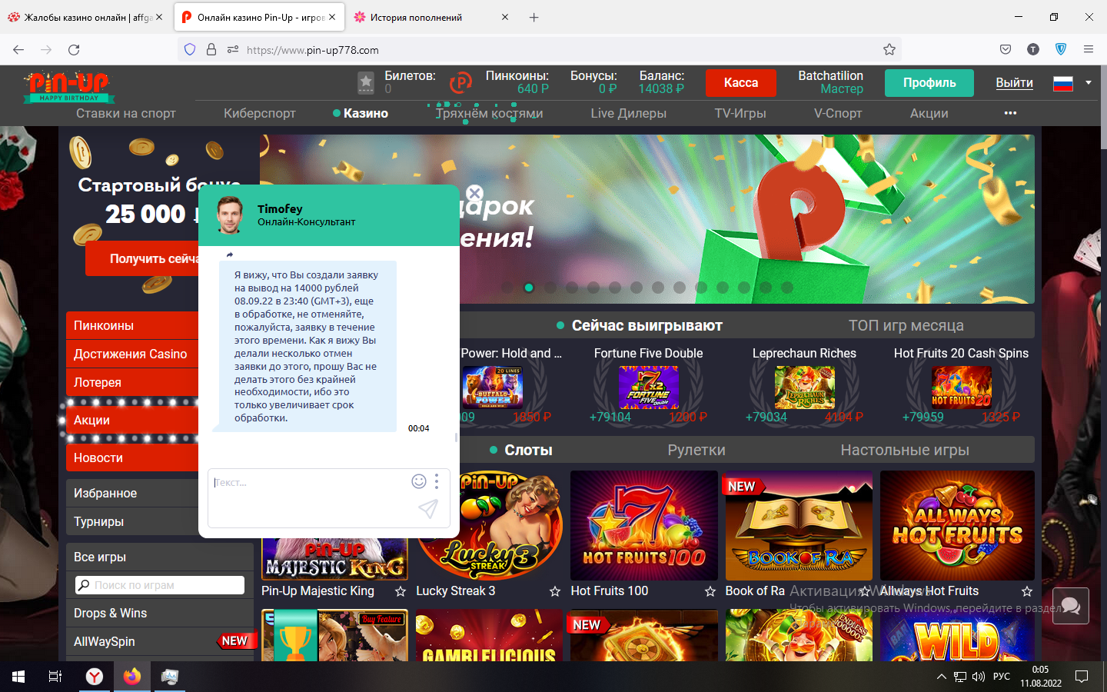Open Task View on the taskbar
Viewport: 1107px width, 692px height.
[55, 677]
